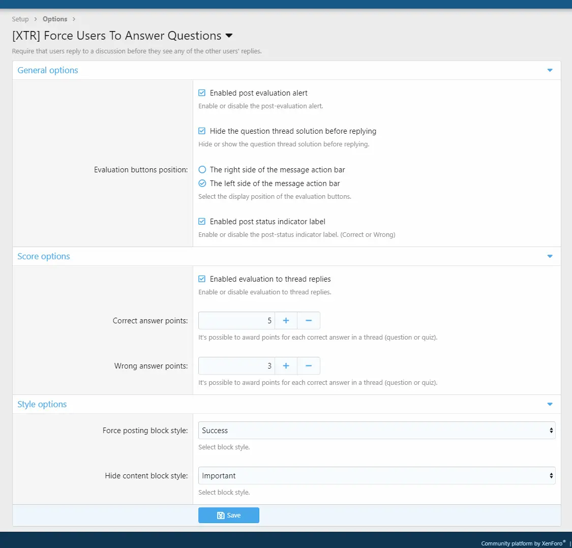Increase Correct answer points with plus
Screen dimensions: 572x548
point(286,320)
